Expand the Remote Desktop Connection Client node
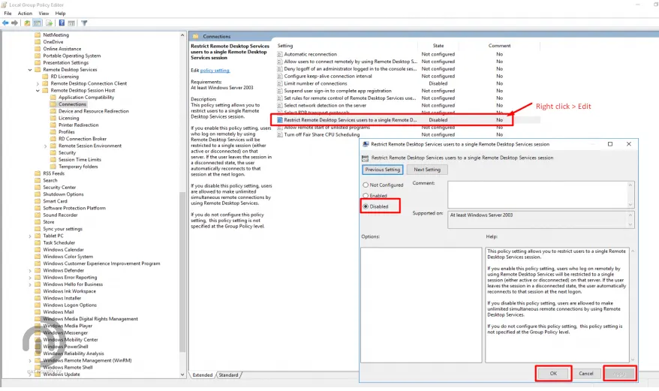Screen dimensions: 659x391 coord(38,83)
